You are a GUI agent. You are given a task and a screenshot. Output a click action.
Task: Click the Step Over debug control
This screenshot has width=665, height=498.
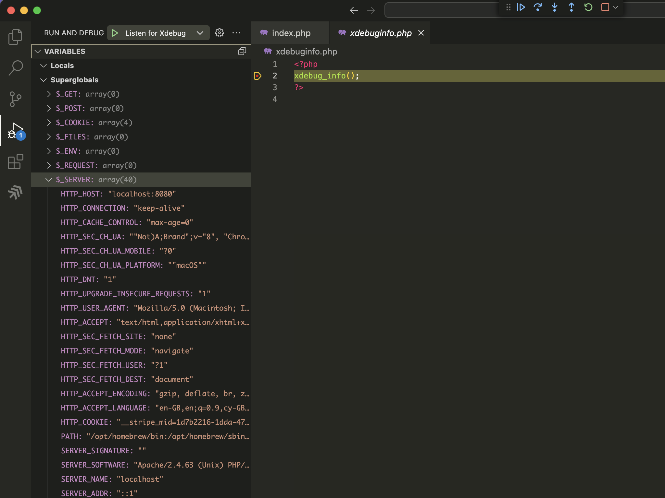pos(538,7)
